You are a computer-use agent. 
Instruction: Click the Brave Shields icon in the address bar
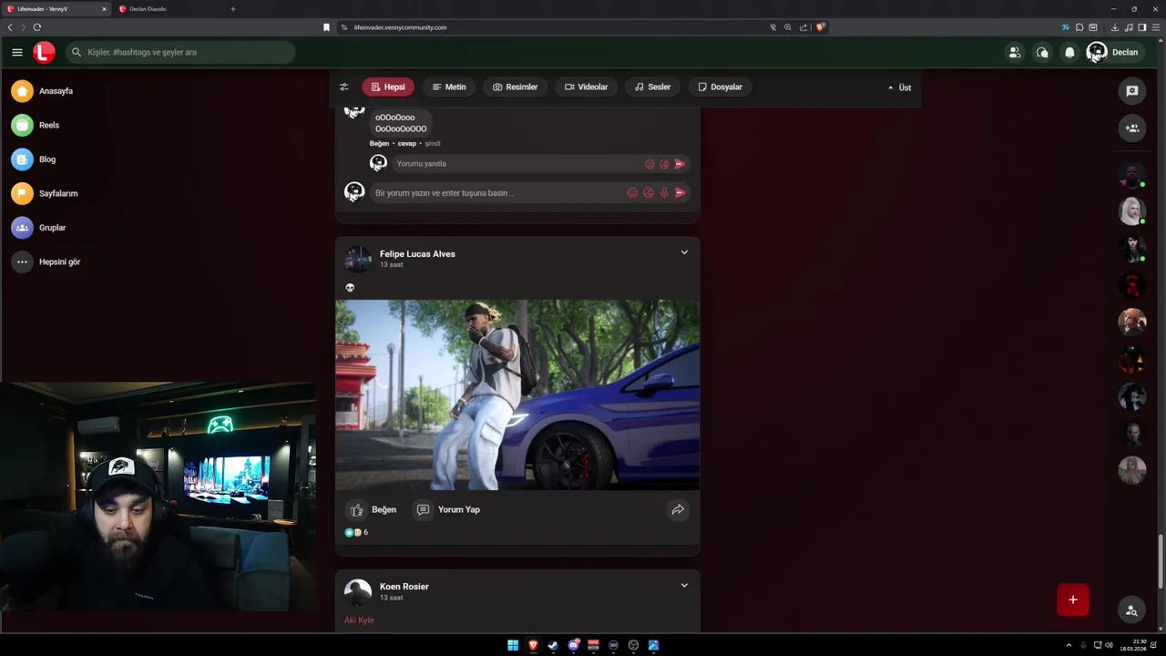tap(820, 27)
